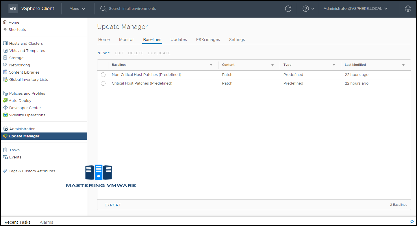Click 22 hours ago in Non-Critical row

(357, 75)
